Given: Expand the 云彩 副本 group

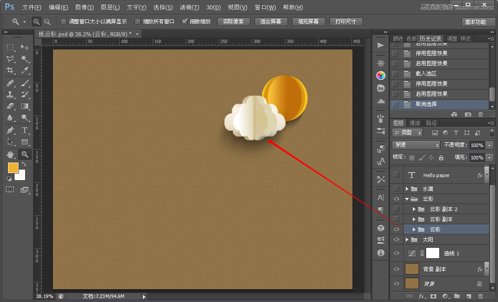Looking at the screenshot, I should tap(414, 219).
